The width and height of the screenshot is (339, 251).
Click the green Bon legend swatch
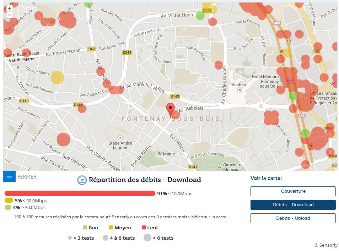coord(85,228)
